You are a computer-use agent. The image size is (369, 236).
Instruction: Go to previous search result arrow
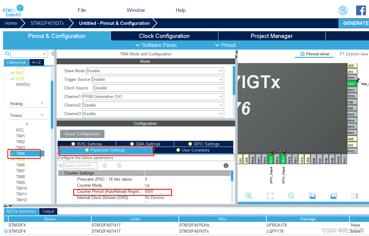105,166
